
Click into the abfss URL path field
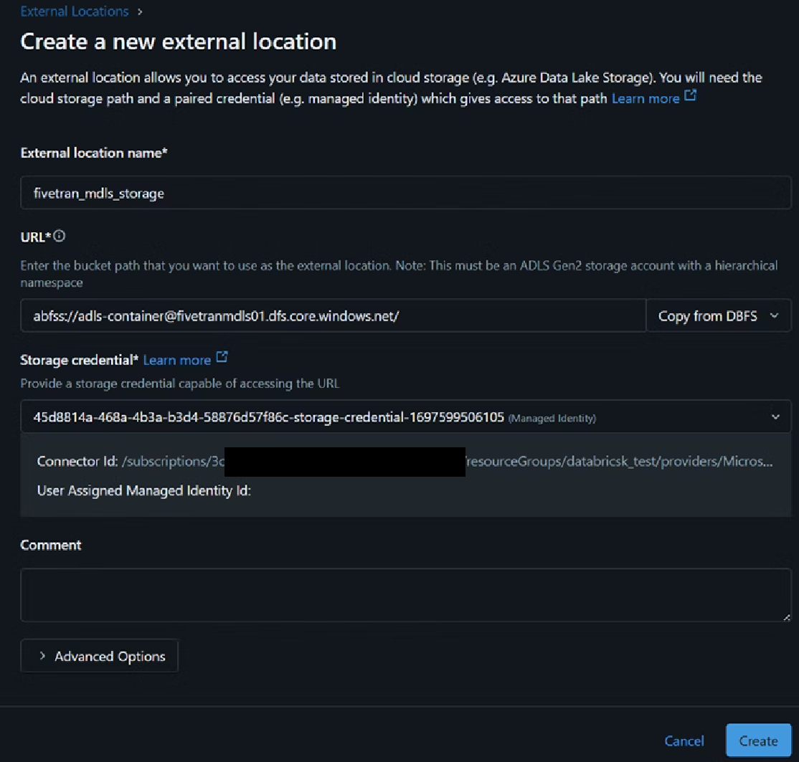[x=334, y=315]
